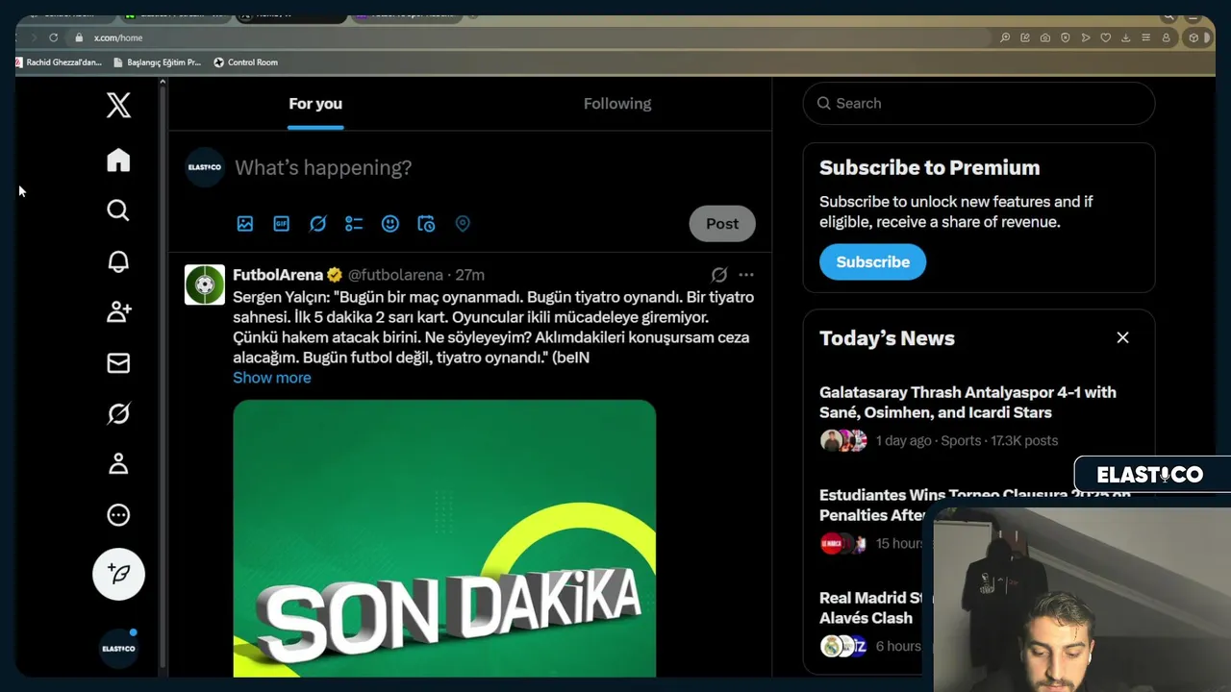Viewport: 1231px width, 692px height.
Task: Open the ELASTICO account switcher avatar
Action: (x=118, y=649)
